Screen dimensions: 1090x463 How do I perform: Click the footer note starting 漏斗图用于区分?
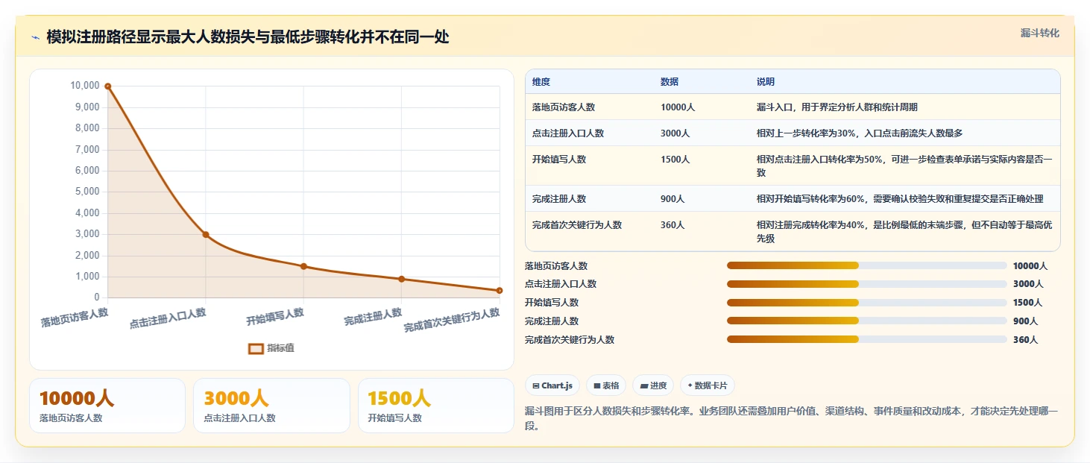pos(791,419)
